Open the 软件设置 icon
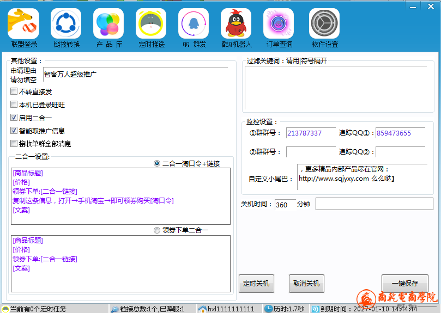Screen dimensions: 441x313 (x=325, y=24)
